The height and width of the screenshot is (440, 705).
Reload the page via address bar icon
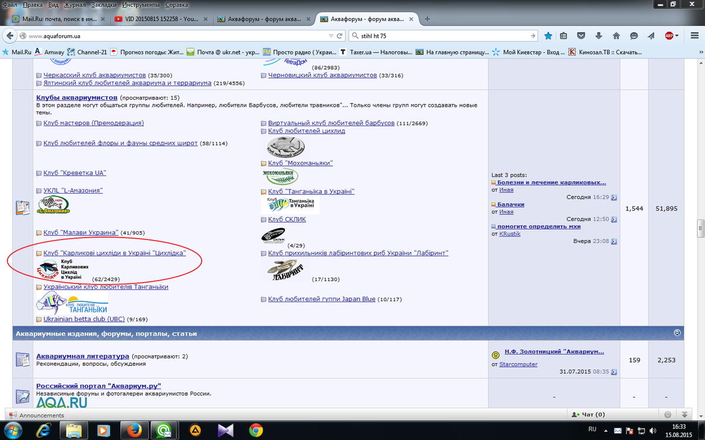tap(341, 36)
